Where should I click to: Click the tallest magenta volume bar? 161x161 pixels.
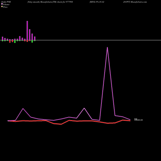tap(27, 31)
